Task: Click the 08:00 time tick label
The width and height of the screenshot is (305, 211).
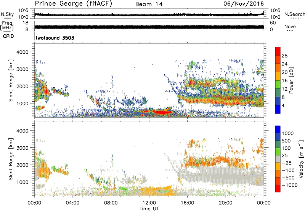Action: (x=111, y=203)
